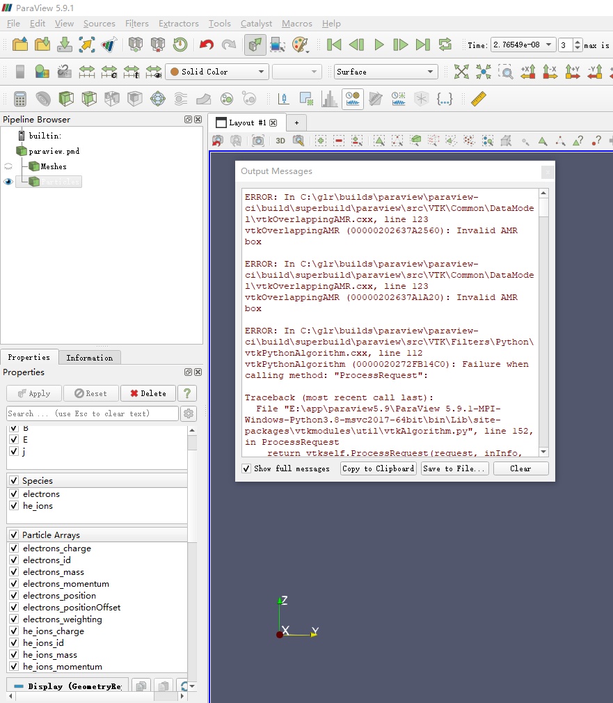This screenshot has width=613, height=703.
Task: Click Save to File button
Action: pyautogui.click(x=455, y=468)
